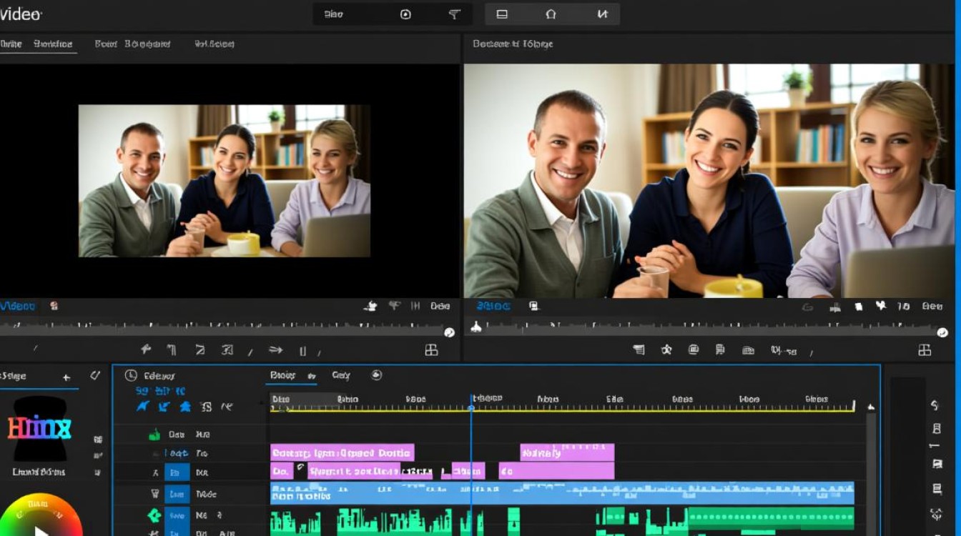Screen dimensions: 961x536
Task: Toggle the green diamond icon on audio track
Action: point(154,515)
